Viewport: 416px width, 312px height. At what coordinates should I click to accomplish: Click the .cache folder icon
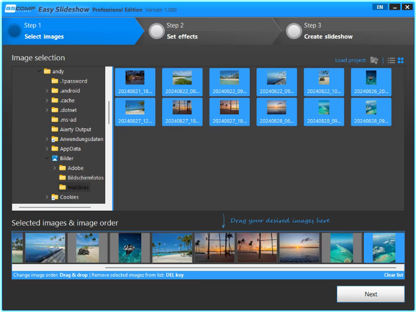(x=55, y=100)
